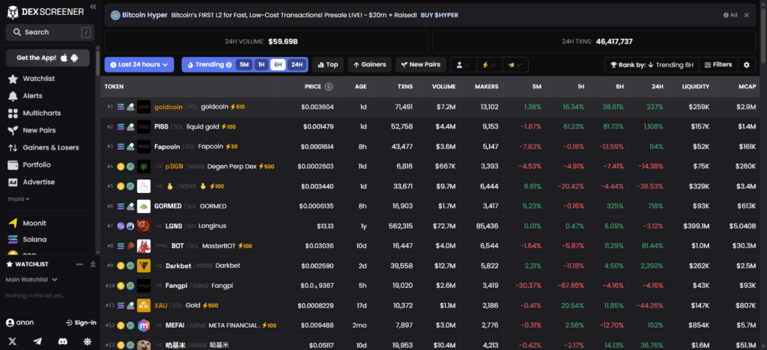Open the X (Twitter) social link icon
This screenshot has height=350, width=767.
click(13, 341)
